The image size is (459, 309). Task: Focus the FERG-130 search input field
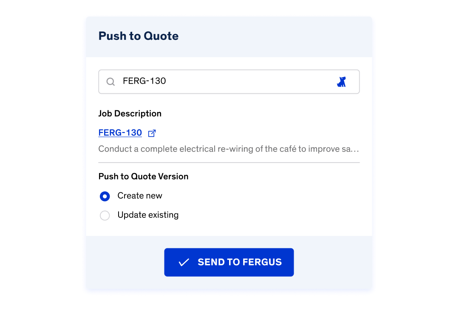[229, 81]
